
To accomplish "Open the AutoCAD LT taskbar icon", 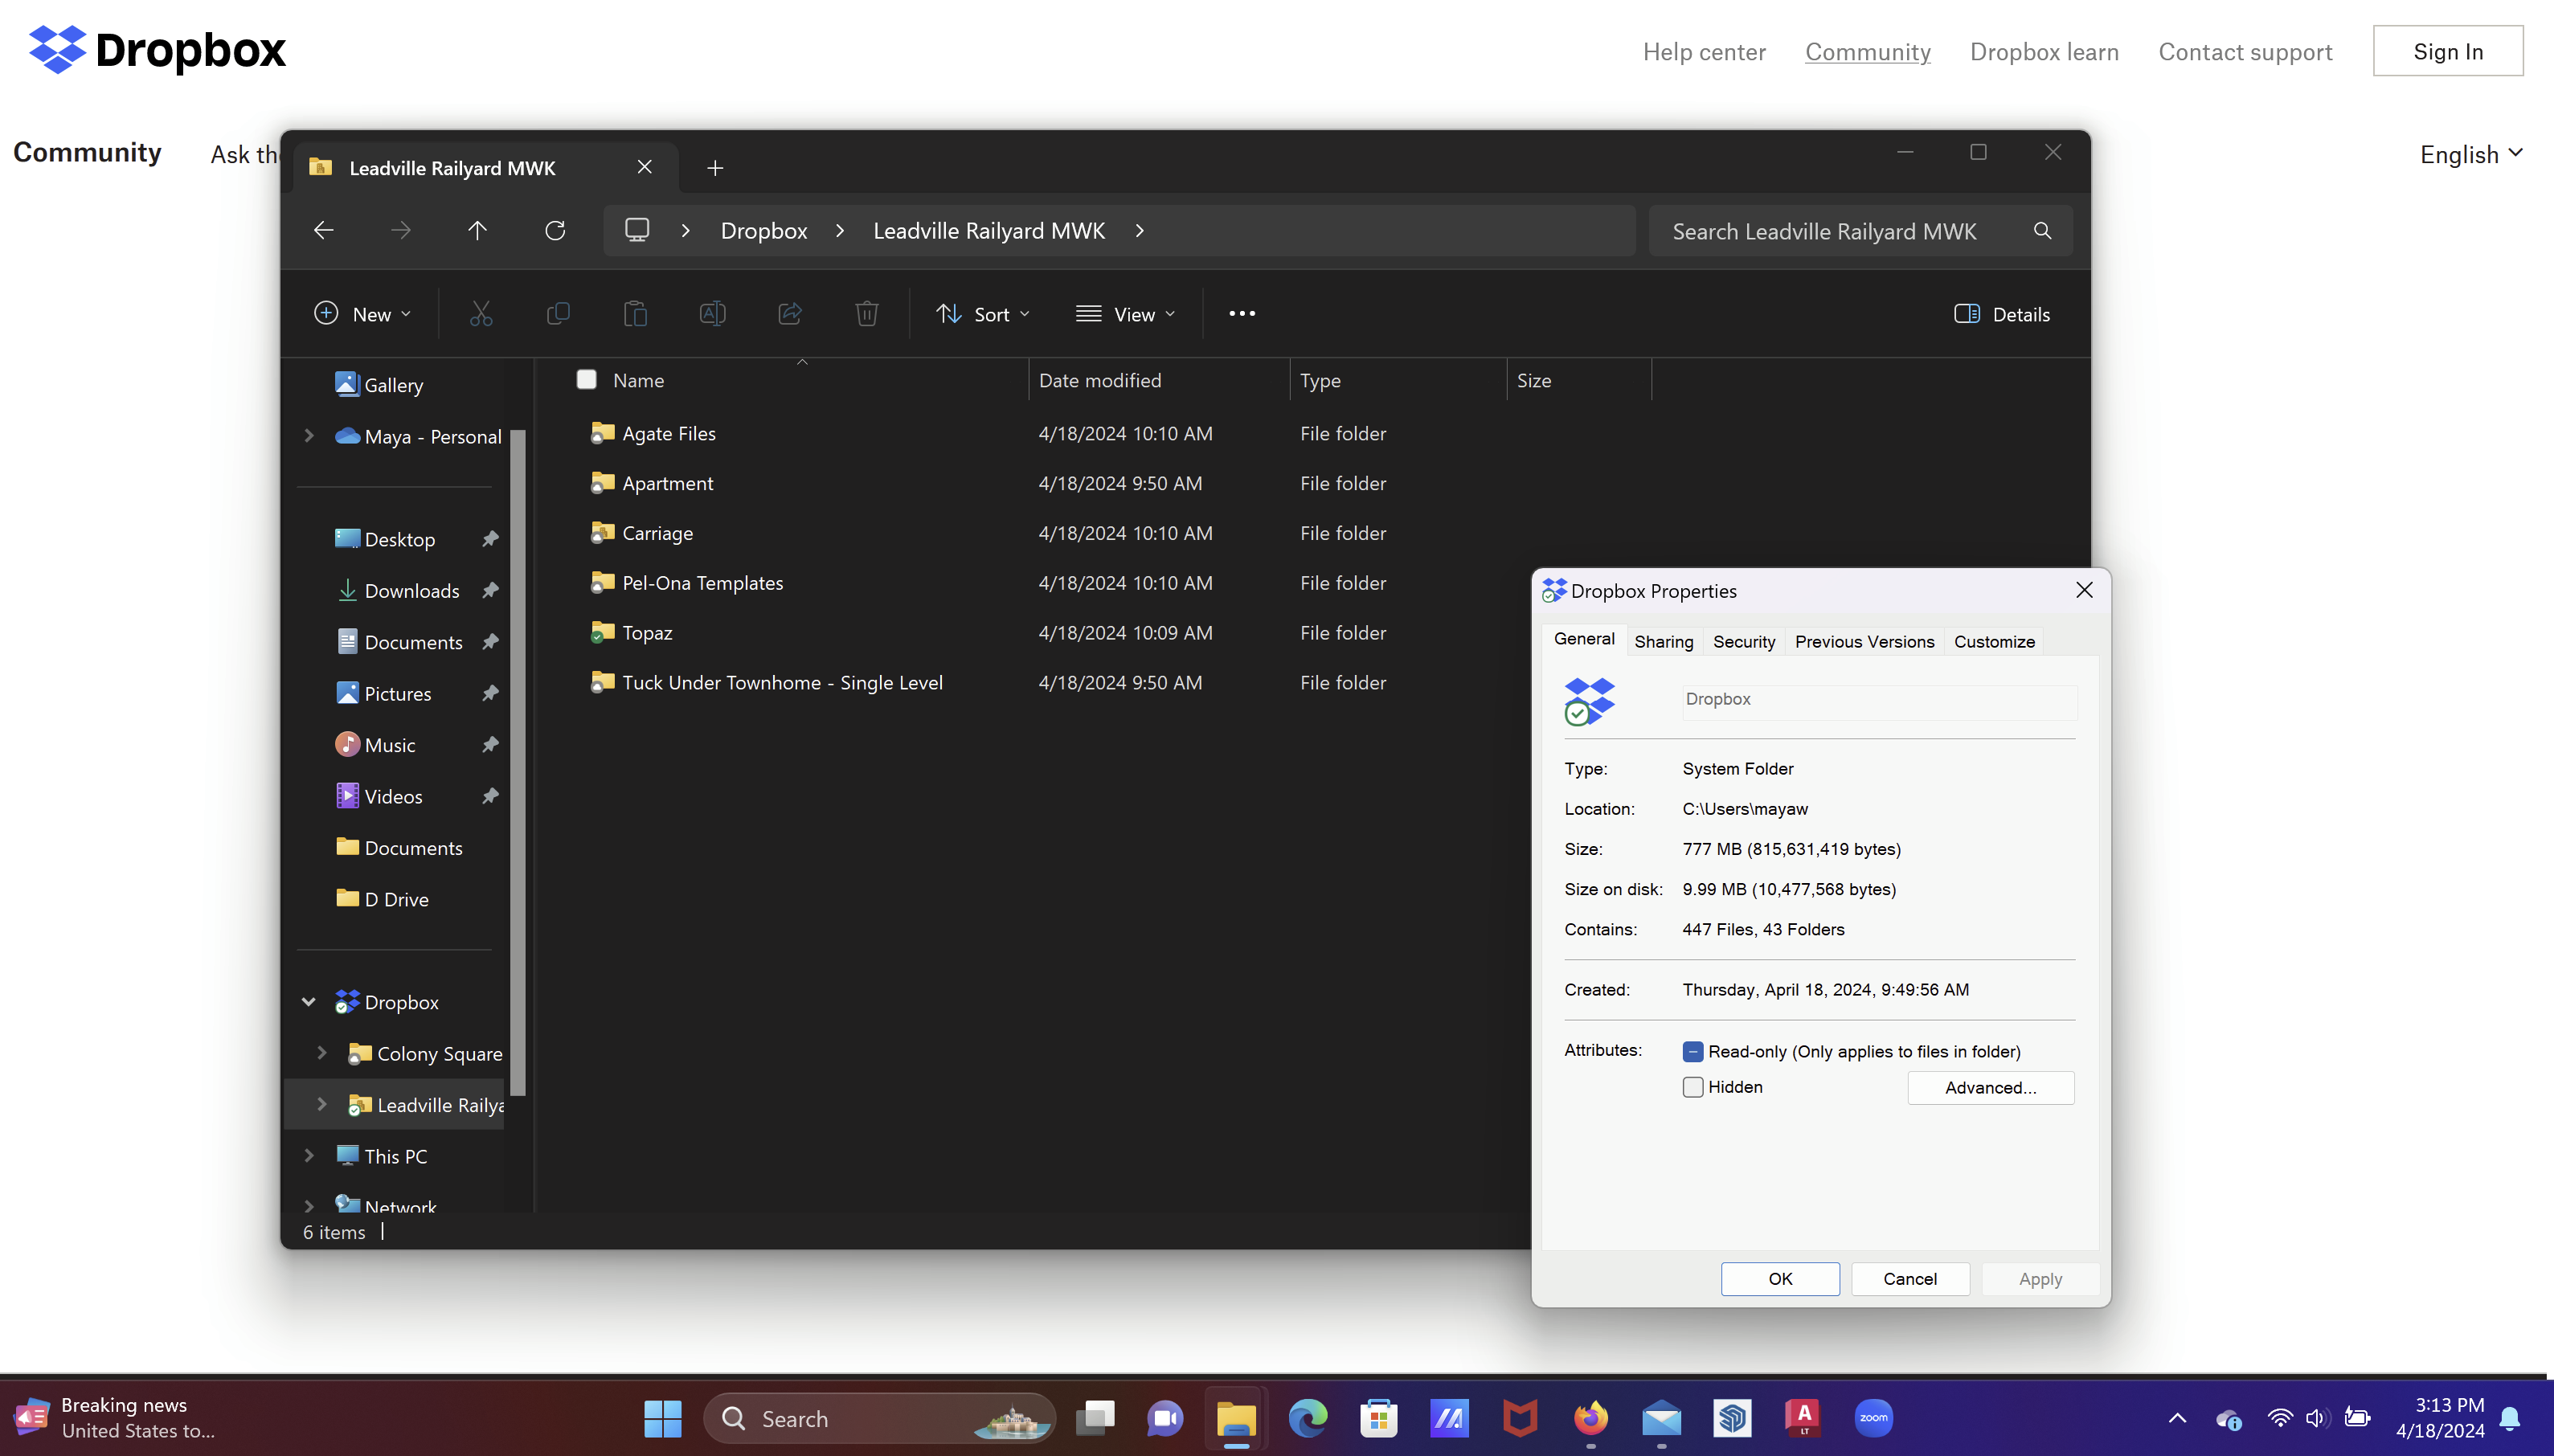I will point(1803,1418).
